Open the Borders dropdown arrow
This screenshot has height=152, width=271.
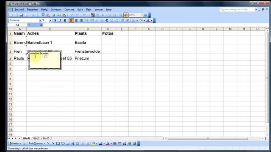137,21
